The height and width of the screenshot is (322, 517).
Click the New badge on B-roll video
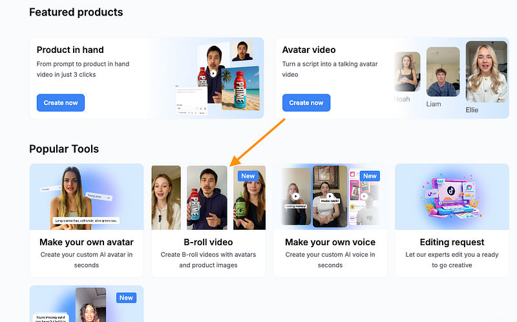point(248,176)
